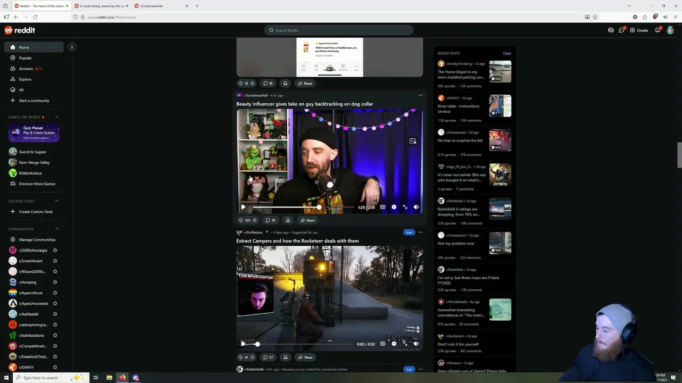The image size is (682, 383).
Task: Open settings gear on Beauty influencer video
Action: click(x=394, y=207)
